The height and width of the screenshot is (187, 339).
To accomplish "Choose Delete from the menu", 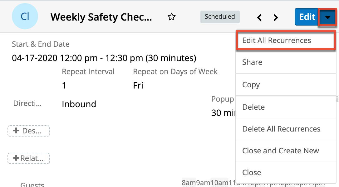I will pyautogui.click(x=253, y=107).
